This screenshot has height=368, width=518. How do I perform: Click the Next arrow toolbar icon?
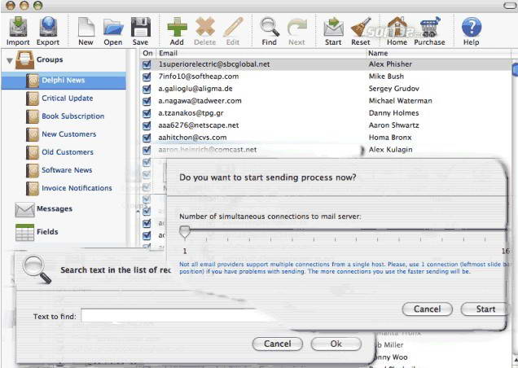click(x=296, y=27)
